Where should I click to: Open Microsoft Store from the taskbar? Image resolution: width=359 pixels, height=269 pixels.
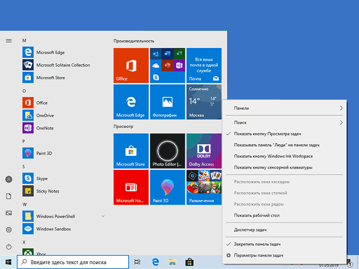click(189, 262)
